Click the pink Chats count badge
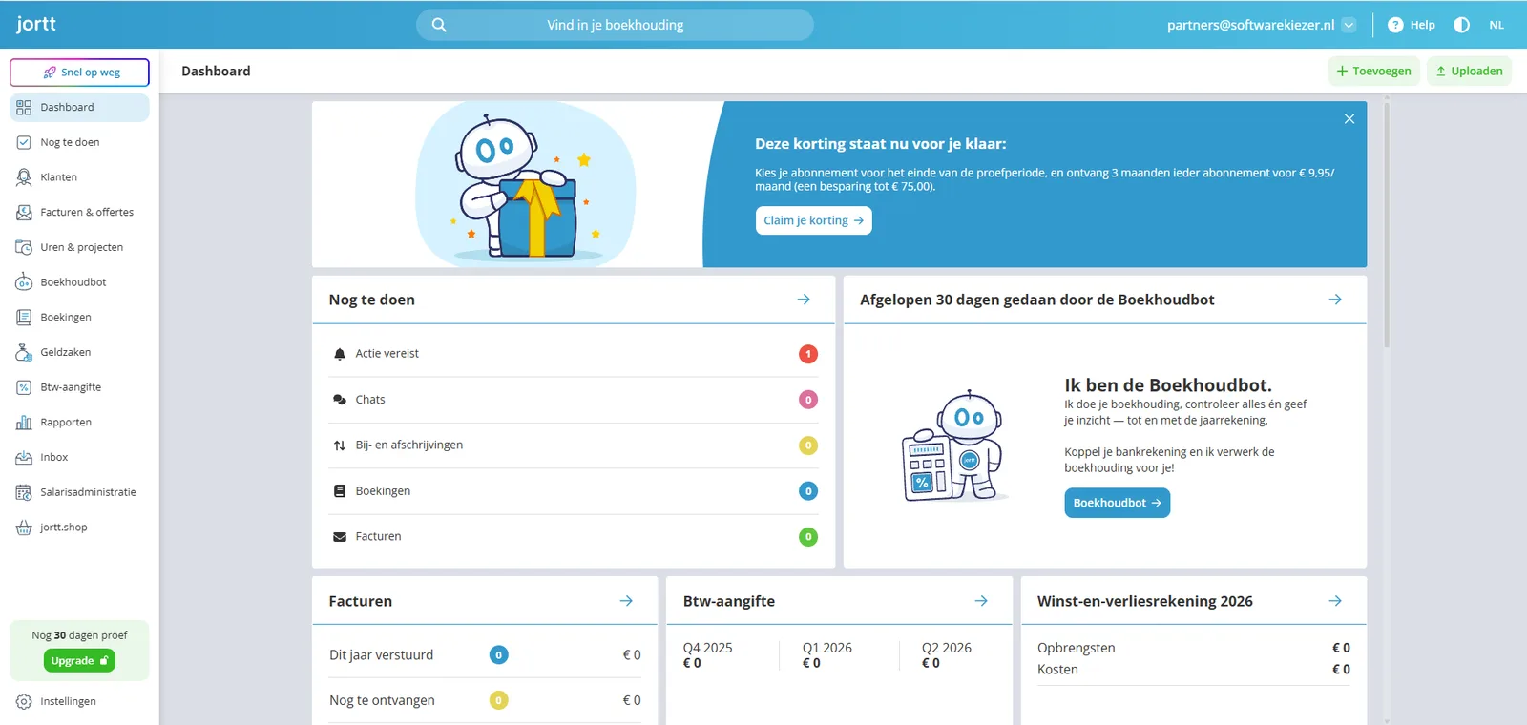Screen dimensions: 1527x725 pyautogui.click(x=808, y=400)
